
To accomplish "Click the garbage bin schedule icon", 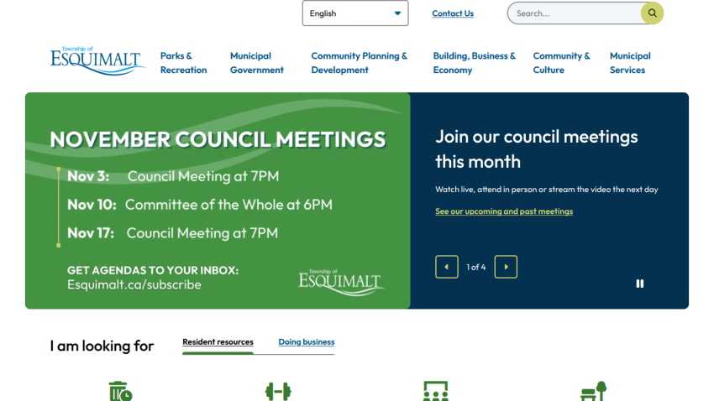I will point(120,391).
